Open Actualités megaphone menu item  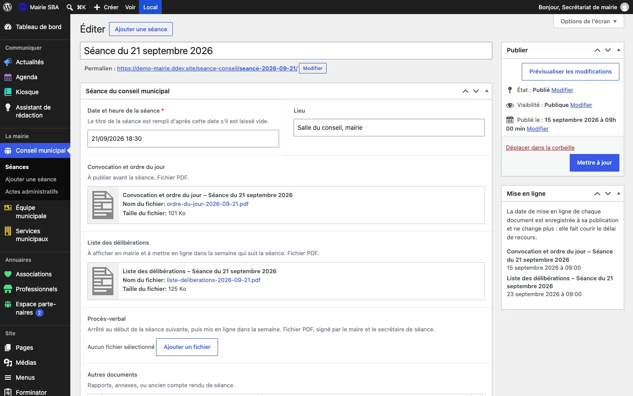[35, 62]
